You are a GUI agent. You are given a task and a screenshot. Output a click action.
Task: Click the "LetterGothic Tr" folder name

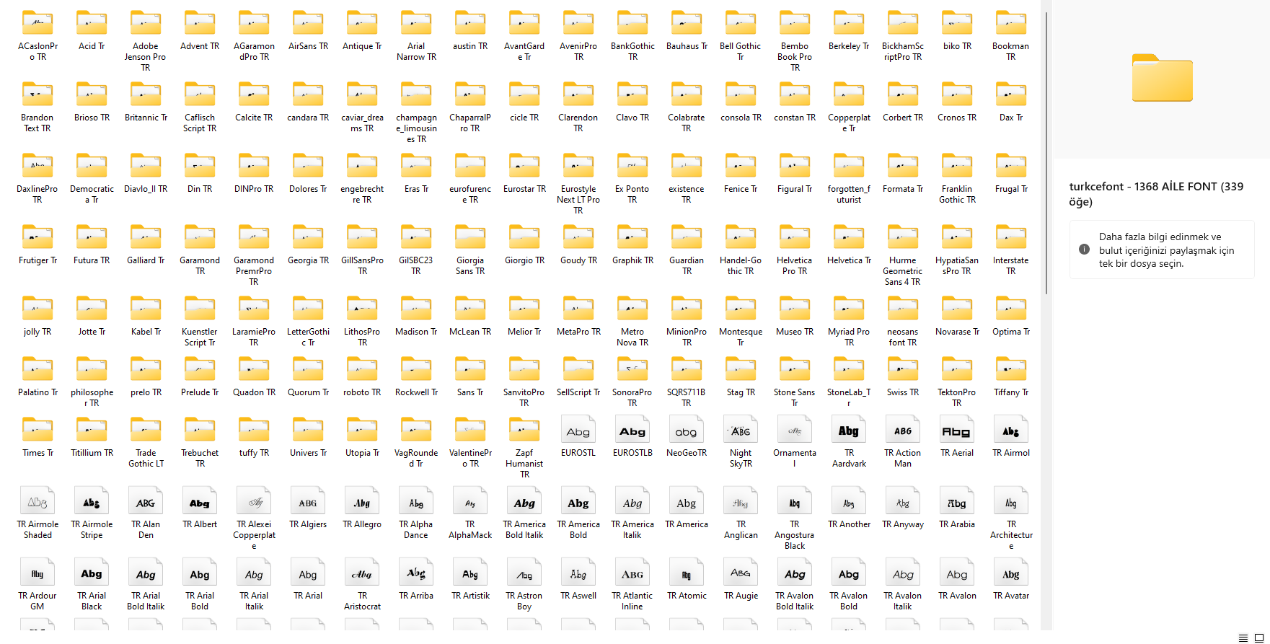coord(308,337)
